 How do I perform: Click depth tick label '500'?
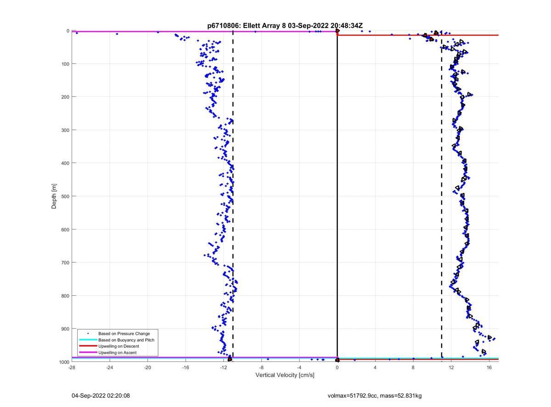[x=65, y=196]
